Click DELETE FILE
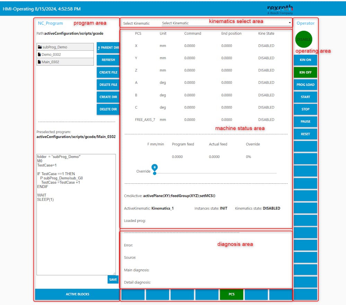 click(108, 85)
